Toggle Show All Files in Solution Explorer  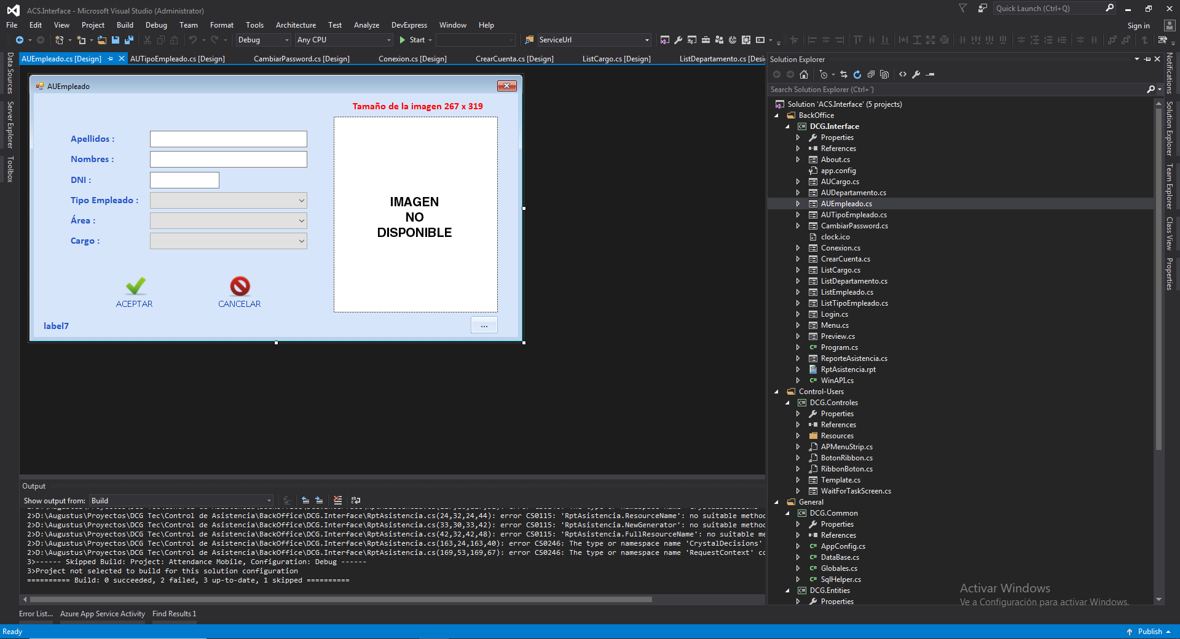click(x=884, y=74)
